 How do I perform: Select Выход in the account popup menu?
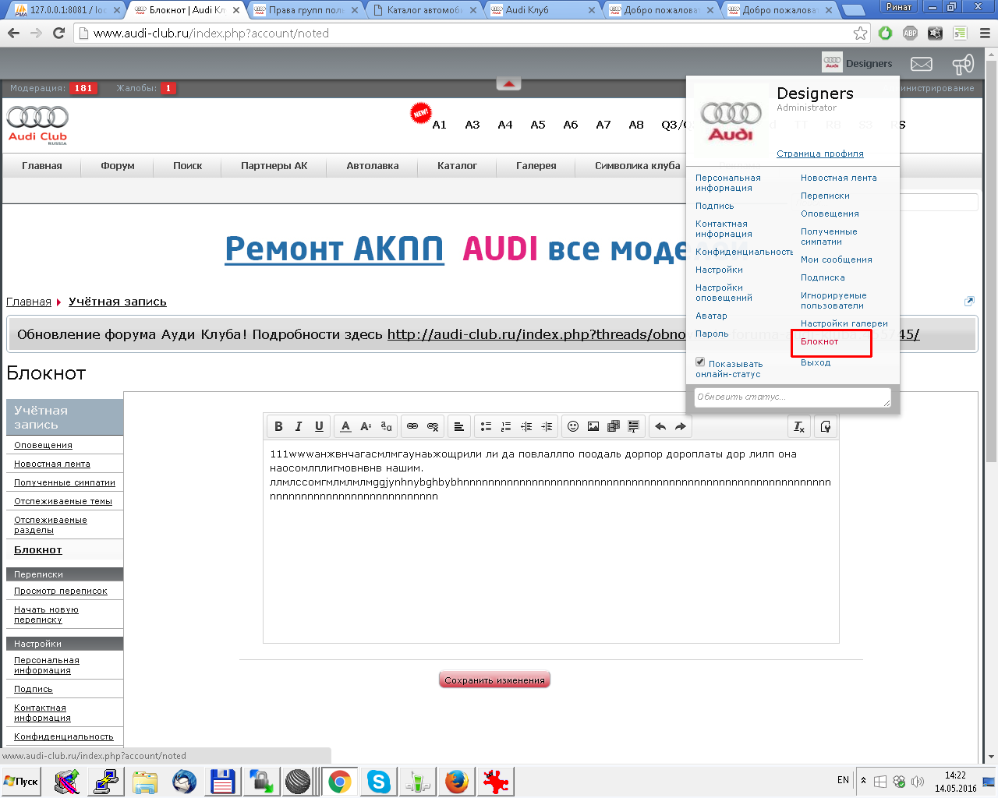coord(816,362)
